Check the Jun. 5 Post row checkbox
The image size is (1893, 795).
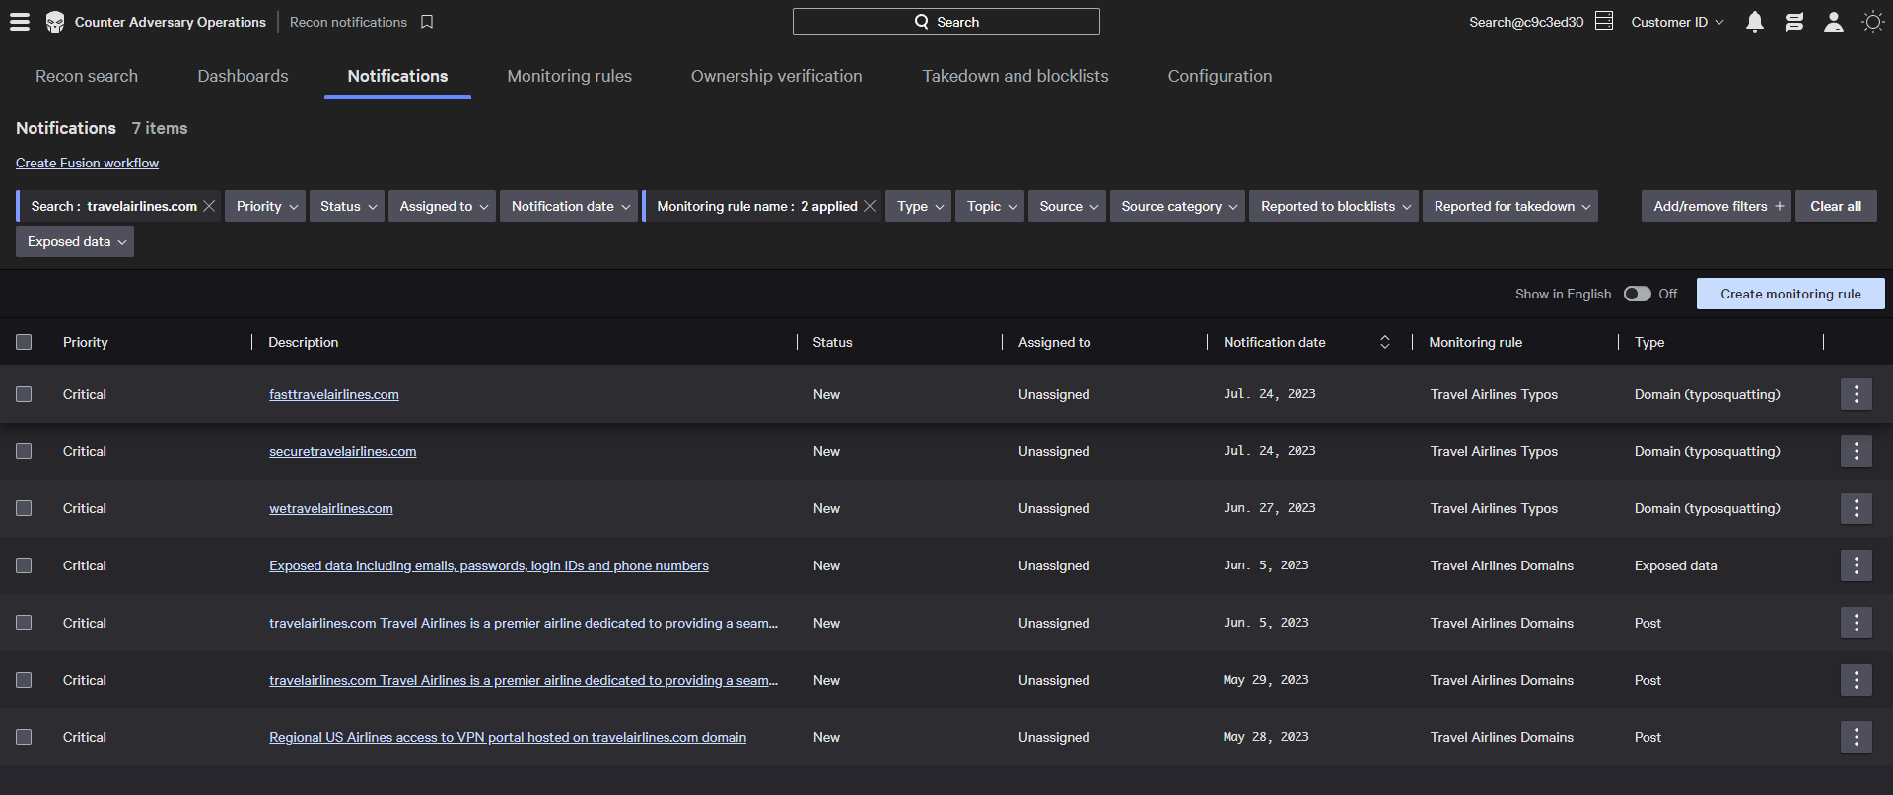24,623
